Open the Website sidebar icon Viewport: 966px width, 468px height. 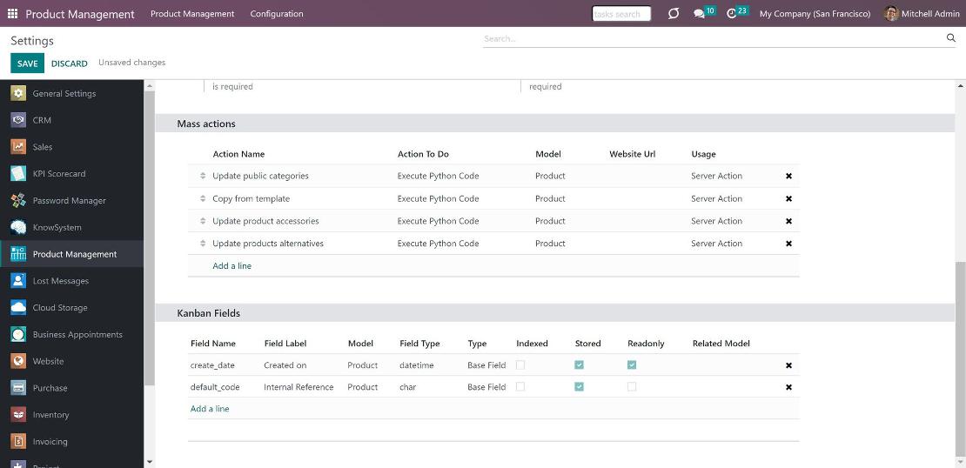pos(18,361)
